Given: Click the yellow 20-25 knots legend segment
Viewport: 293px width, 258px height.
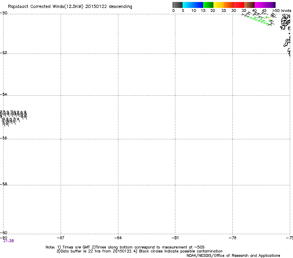Looking at the screenshot, I should [x=219, y=5].
